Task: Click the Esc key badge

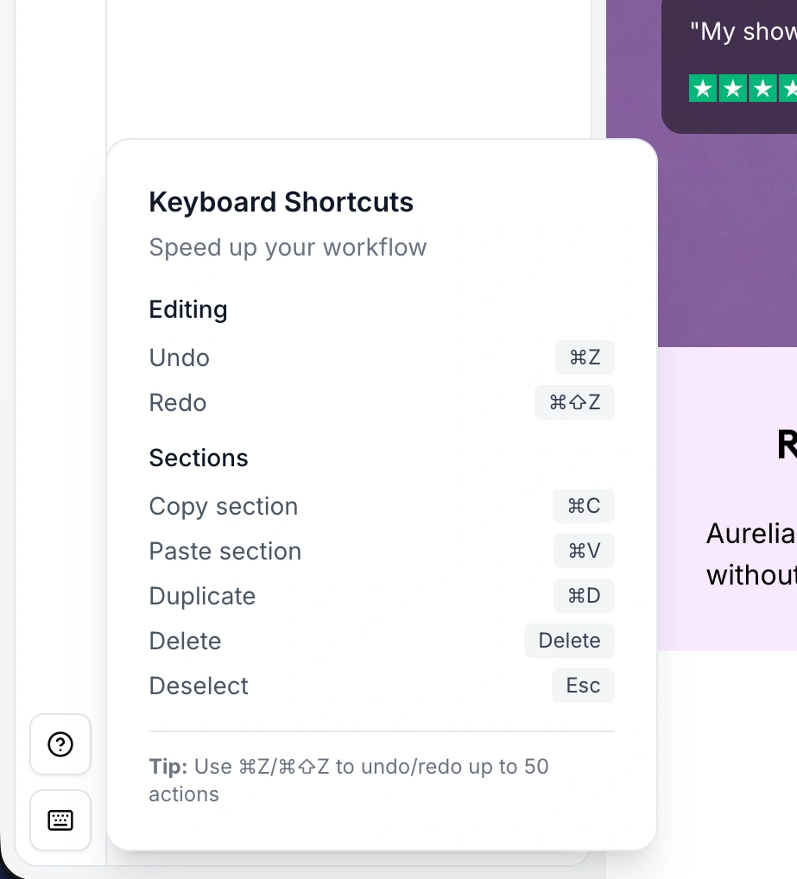Action: pyautogui.click(x=583, y=686)
